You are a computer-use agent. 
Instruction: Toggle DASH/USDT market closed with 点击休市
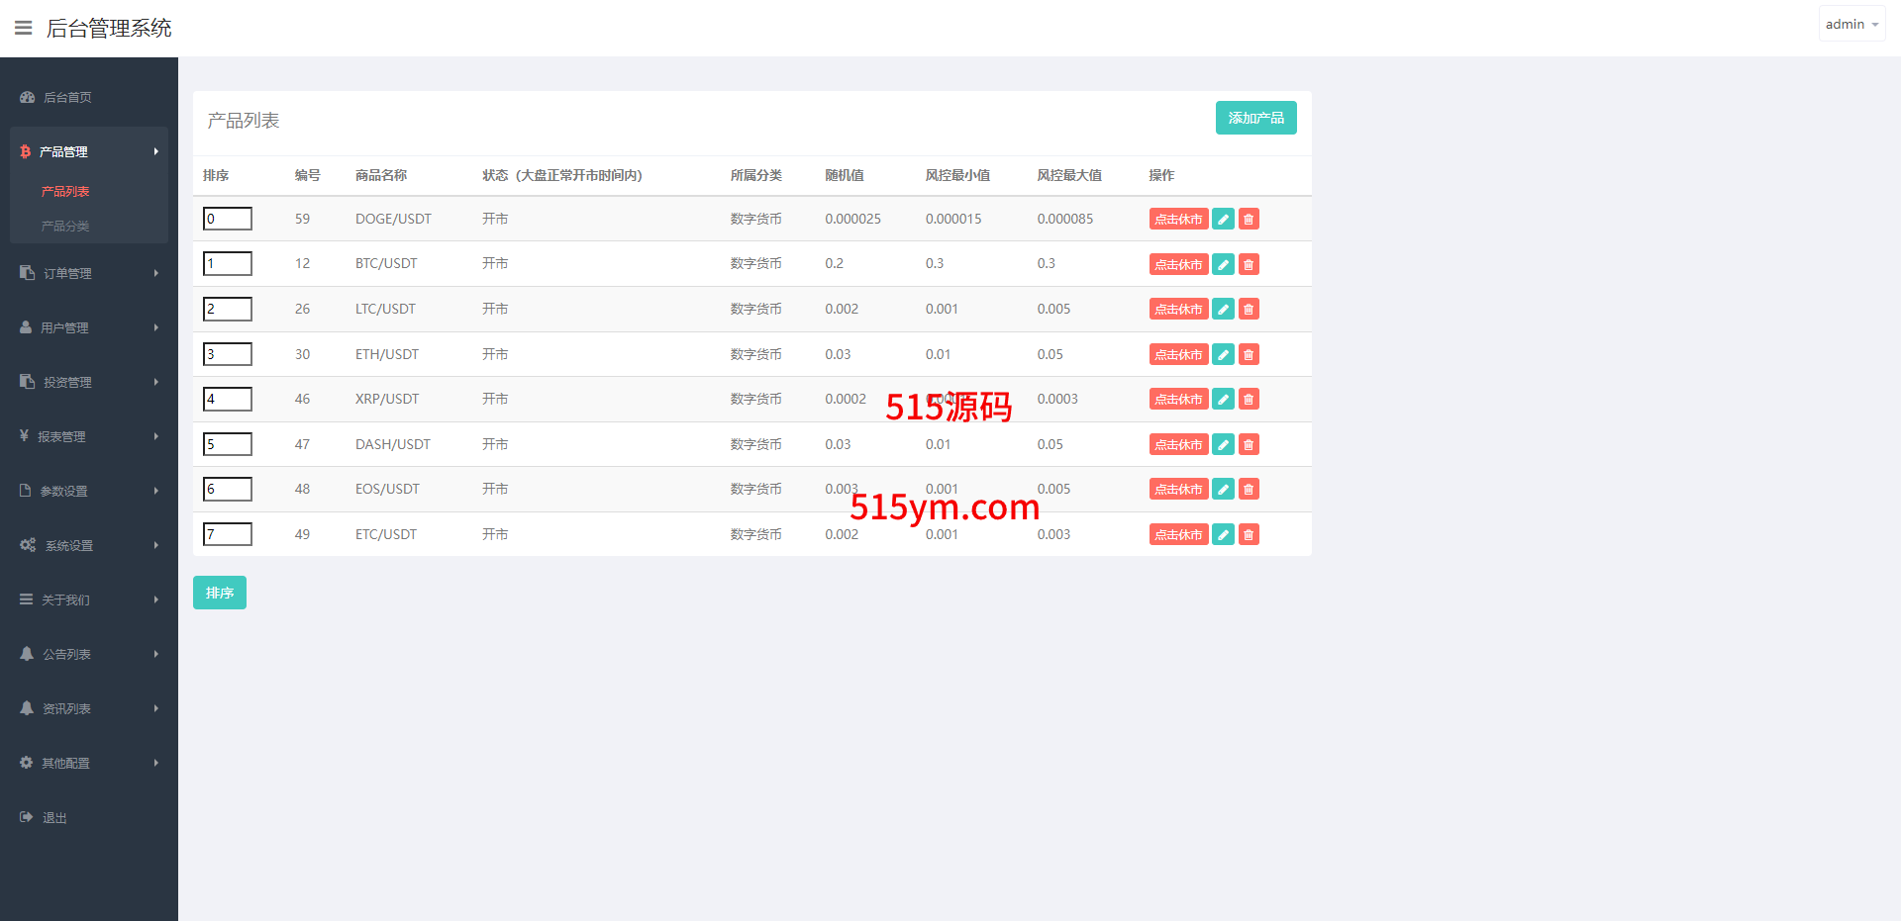point(1178,445)
